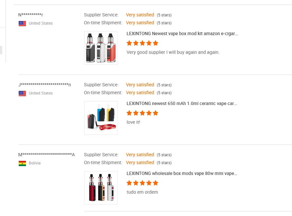
Task: Click first review's Supplier Service 'Very satisfied'
Action: point(140,15)
